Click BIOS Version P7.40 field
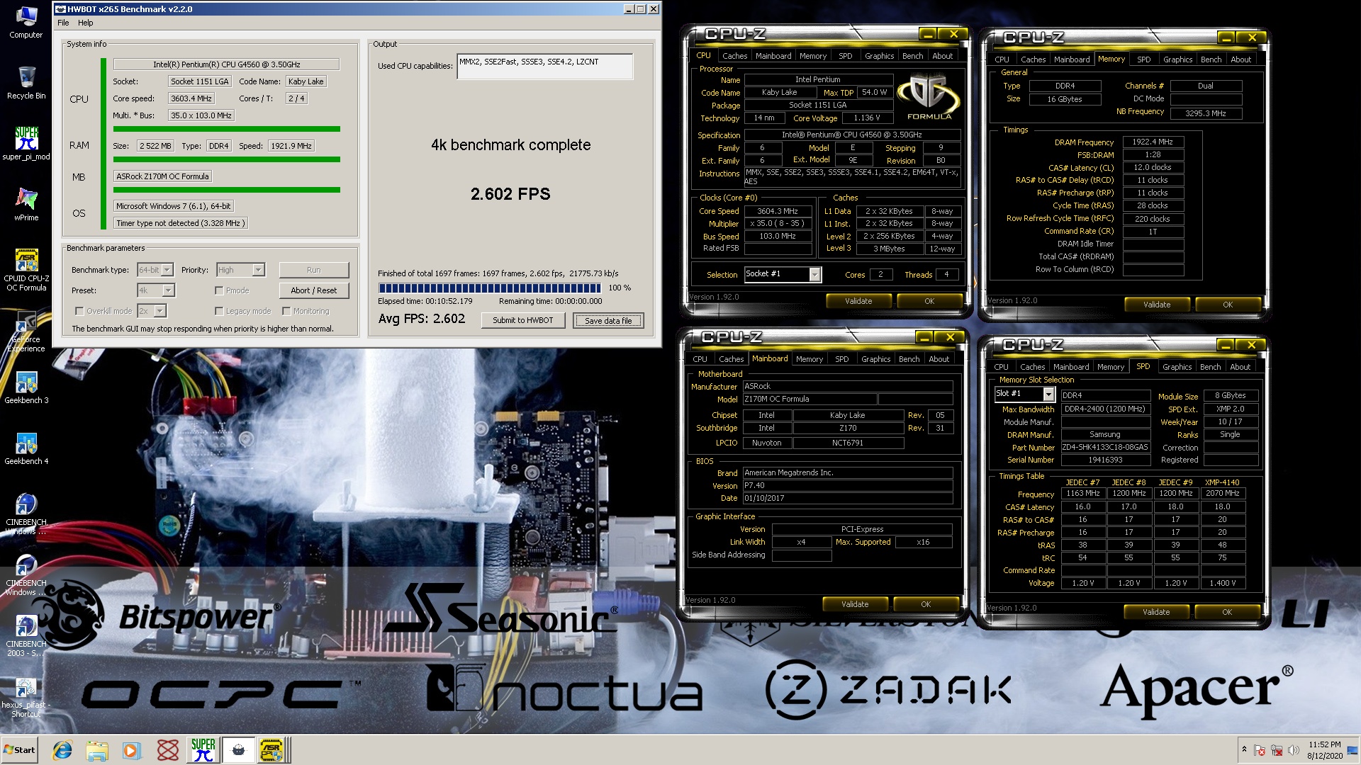 [x=847, y=485]
